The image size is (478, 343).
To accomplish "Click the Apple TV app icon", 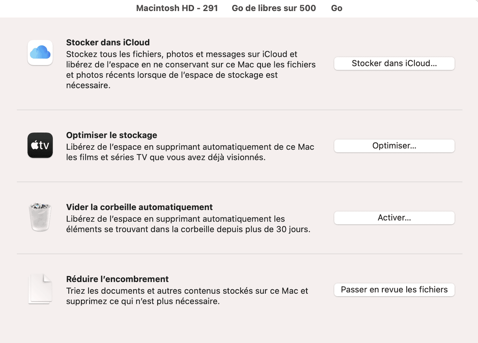I will [40, 145].
